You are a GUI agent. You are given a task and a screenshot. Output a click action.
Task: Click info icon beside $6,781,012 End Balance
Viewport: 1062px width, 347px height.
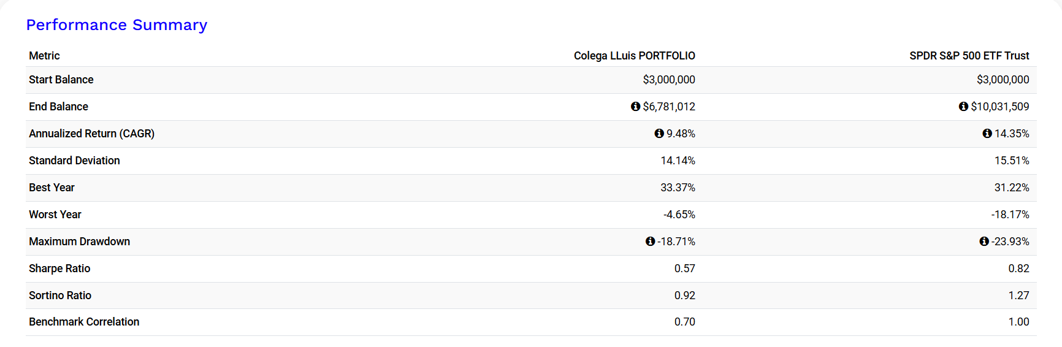coord(635,107)
